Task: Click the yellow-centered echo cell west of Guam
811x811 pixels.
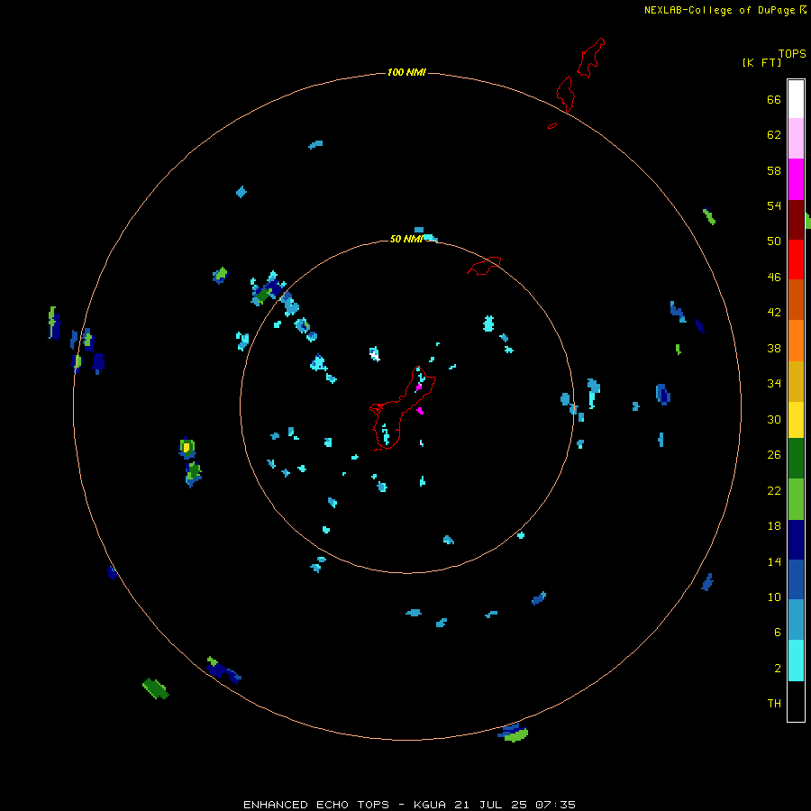Action: click(x=187, y=448)
